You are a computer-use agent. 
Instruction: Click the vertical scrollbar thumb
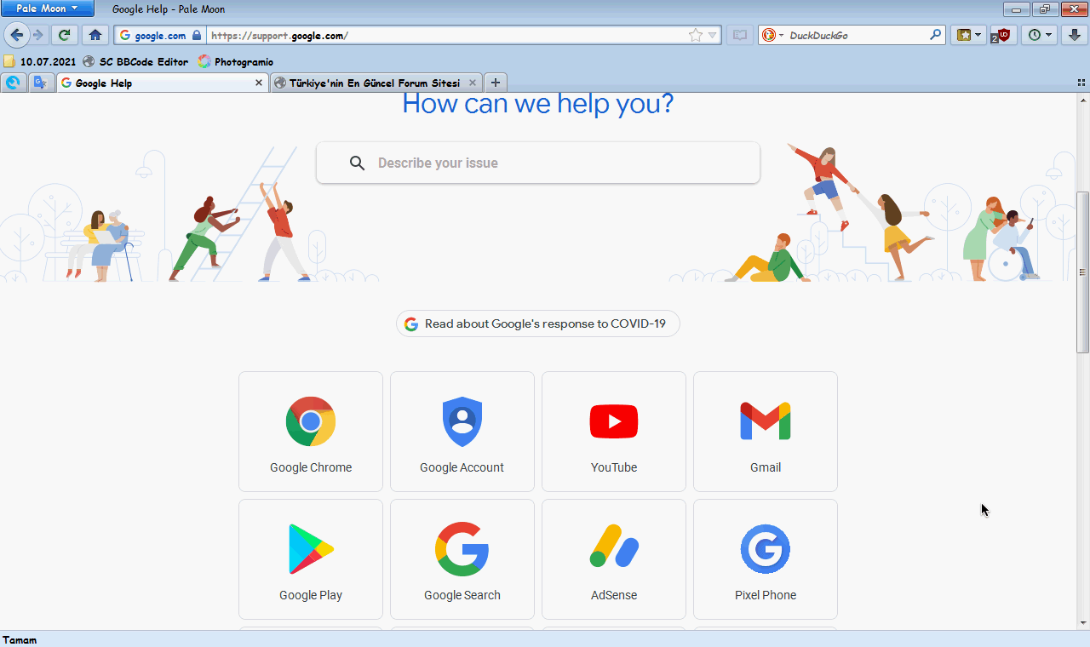[x=1083, y=272]
